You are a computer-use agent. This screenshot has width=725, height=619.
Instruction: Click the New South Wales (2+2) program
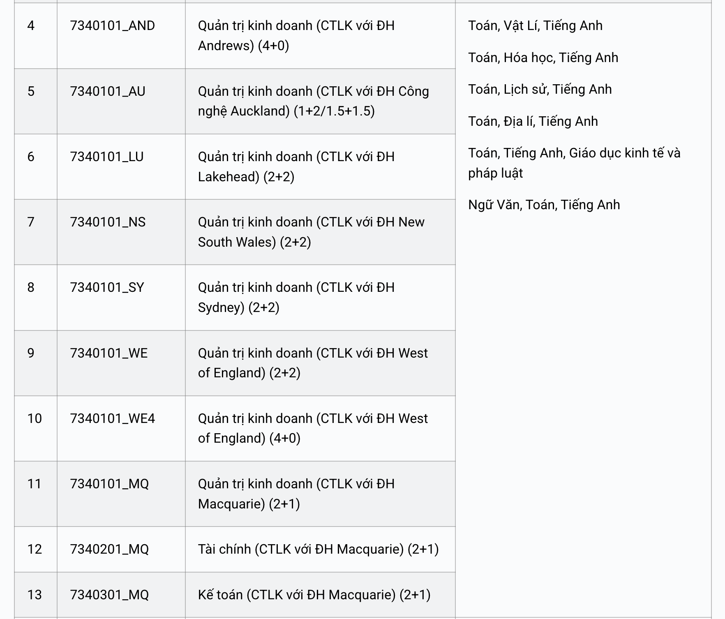pos(311,232)
